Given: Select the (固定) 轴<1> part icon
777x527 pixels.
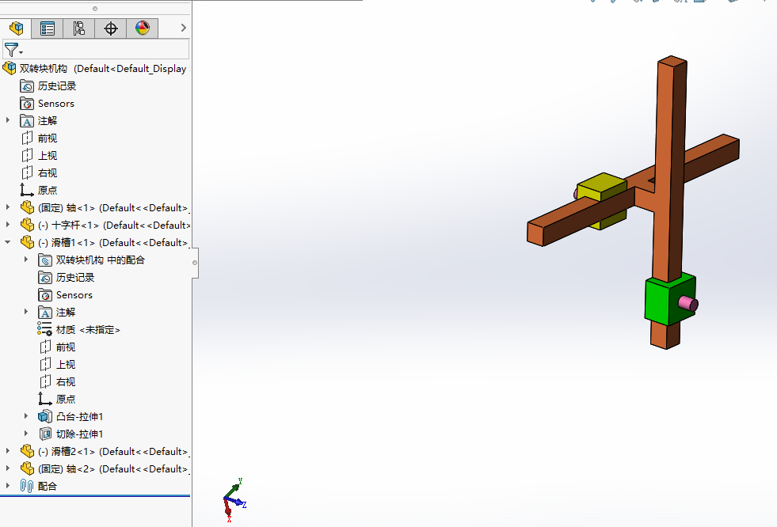Looking at the screenshot, I should 27,208.
